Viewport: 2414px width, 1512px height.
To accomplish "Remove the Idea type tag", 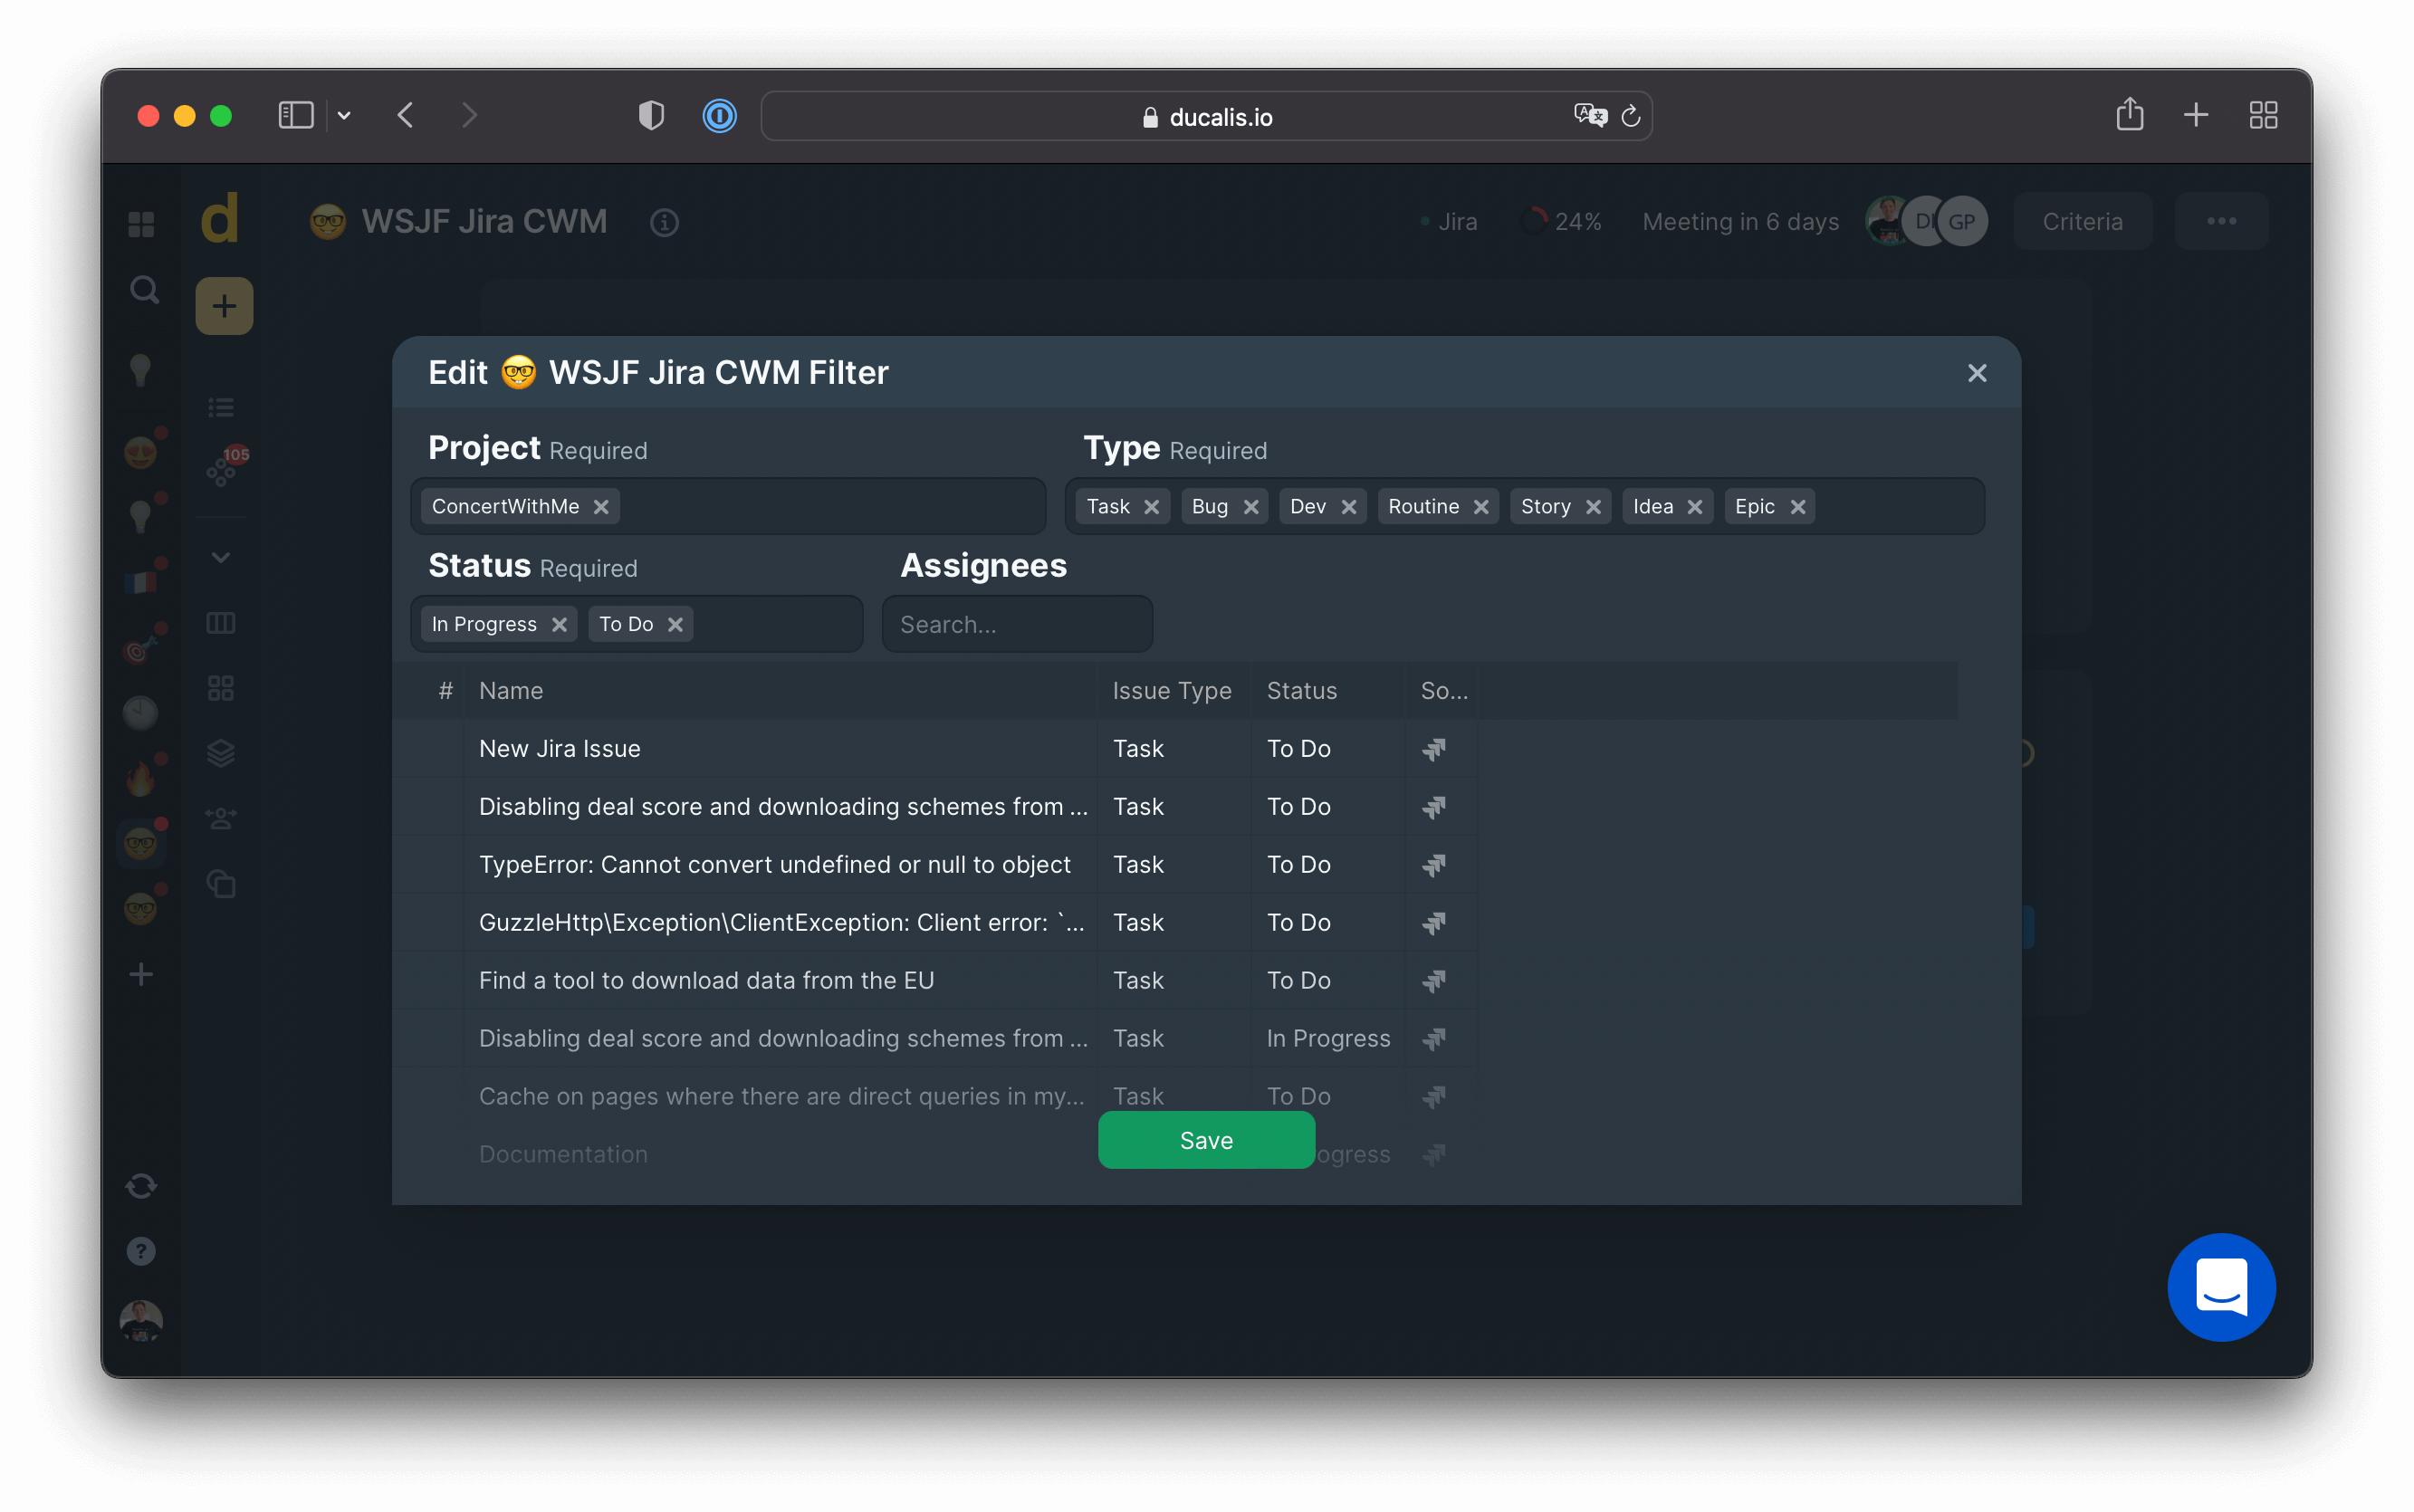I will 1695,507.
